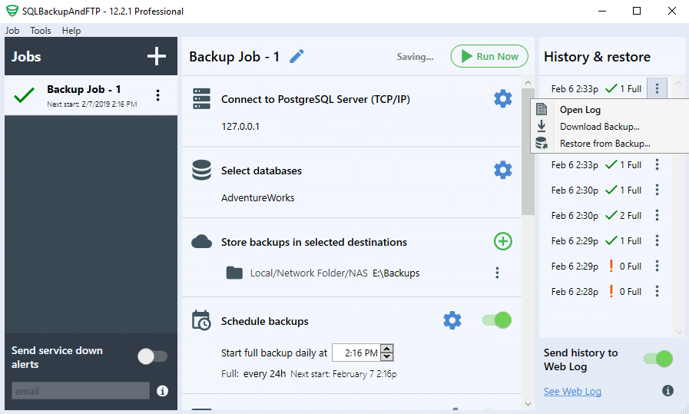
Task: Click history list scrollbar down arrow
Action: click(678, 332)
